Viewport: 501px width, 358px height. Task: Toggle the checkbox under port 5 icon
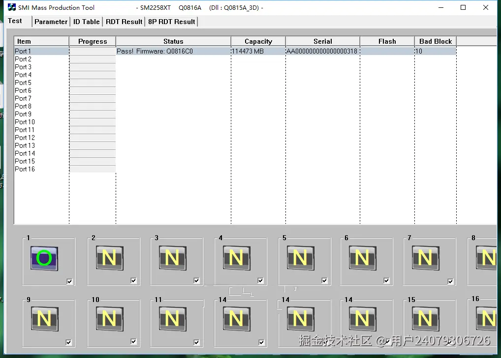coord(324,280)
